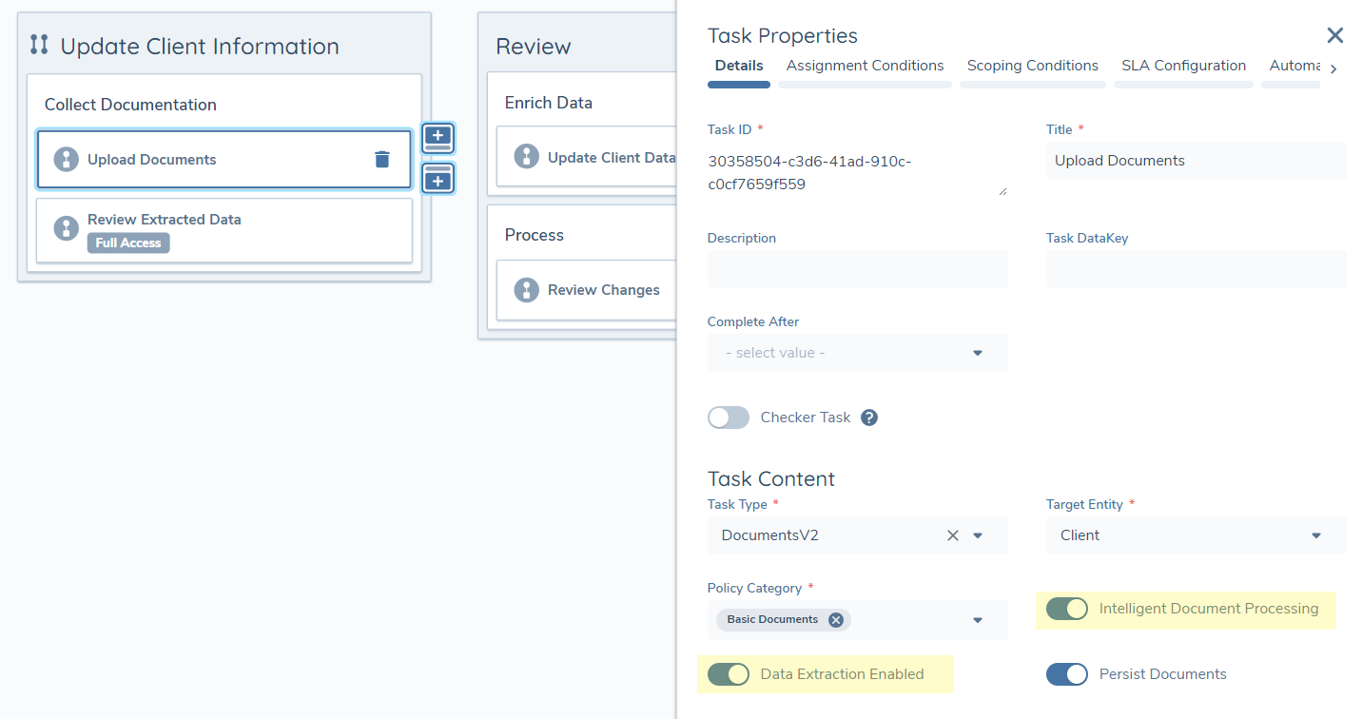Click the drag handle on Update Client Information
1362x719 pixels.
[39, 45]
